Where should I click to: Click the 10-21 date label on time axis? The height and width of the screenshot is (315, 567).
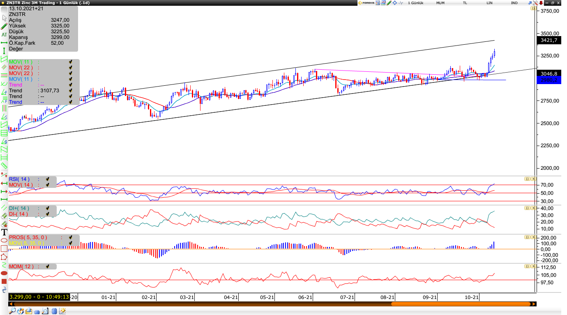tap(471, 297)
